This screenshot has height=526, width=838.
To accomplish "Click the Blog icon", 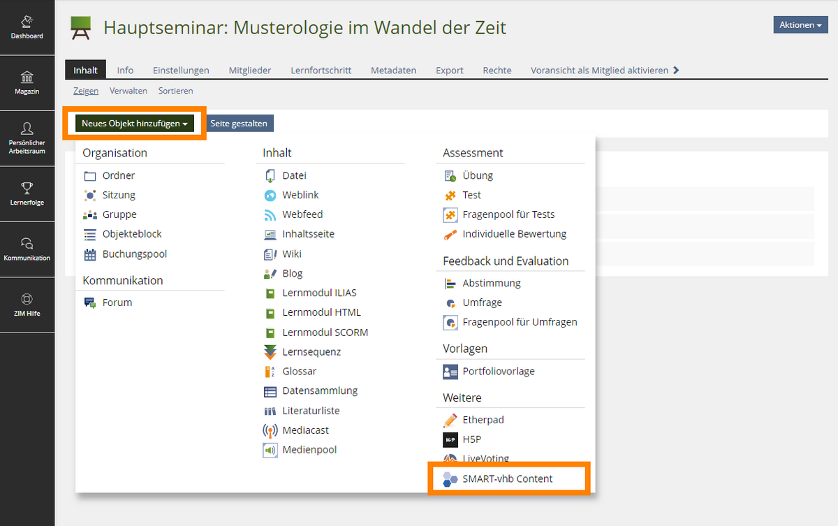I will click(270, 274).
